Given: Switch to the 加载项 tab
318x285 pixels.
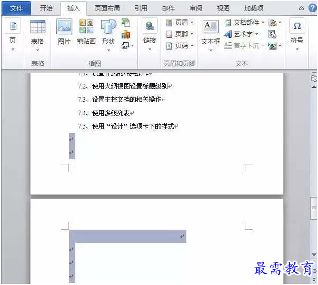Looking at the screenshot, I should (254, 8).
